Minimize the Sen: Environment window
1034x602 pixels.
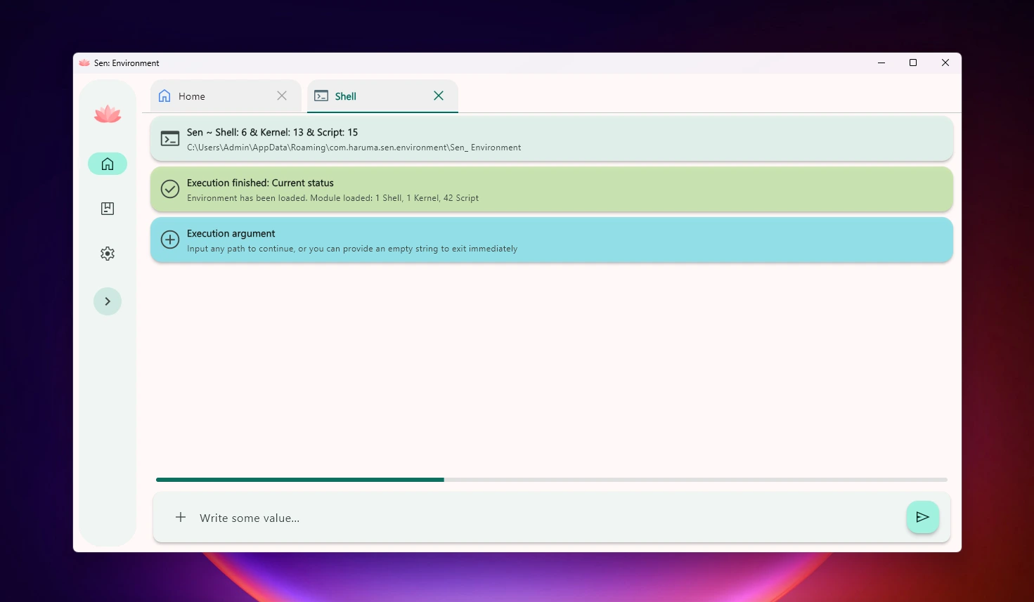(881, 63)
